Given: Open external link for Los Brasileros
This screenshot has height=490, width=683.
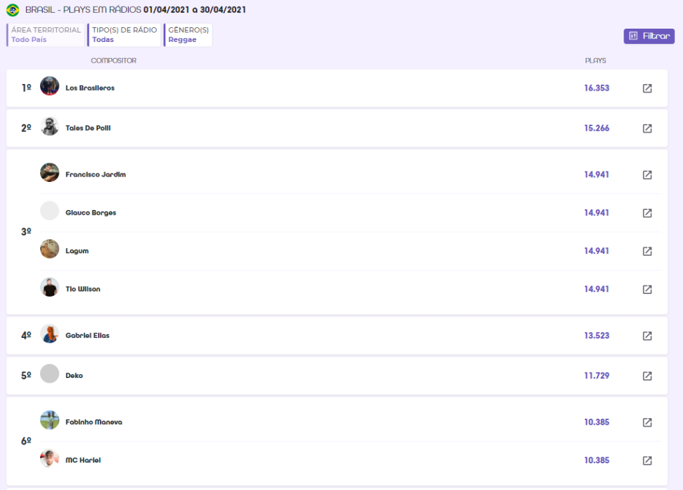Looking at the screenshot, I should pos(647,88).
